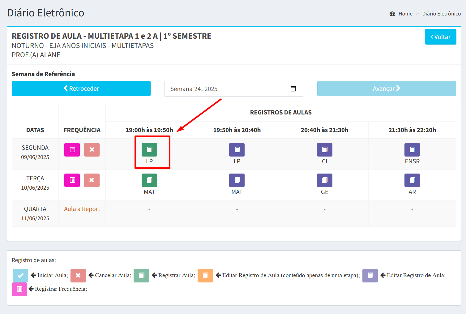466x314 pixels.
Task: Cancel Tuesday's class with red X
Action: (92, 180)
